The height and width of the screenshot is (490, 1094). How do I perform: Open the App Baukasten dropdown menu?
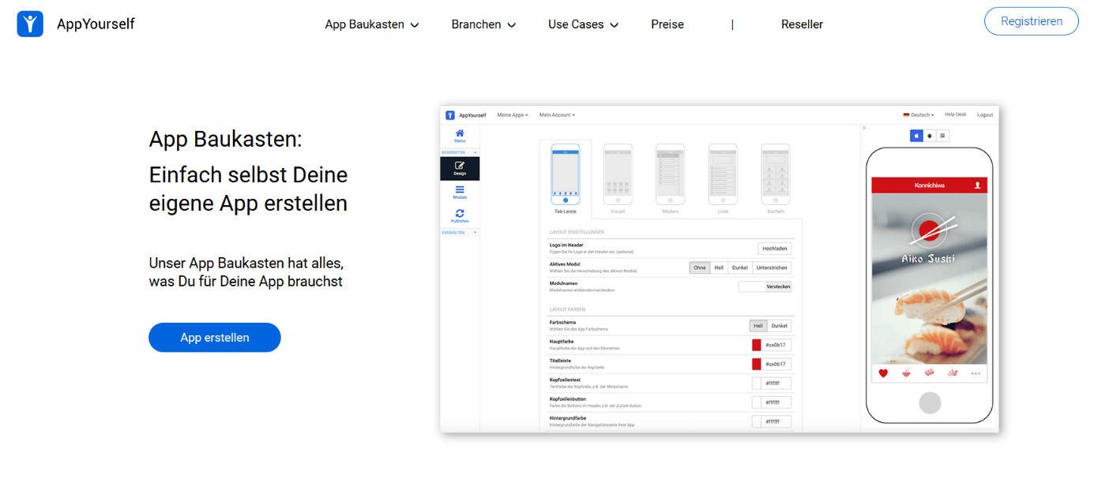click(x=372, y=24)
